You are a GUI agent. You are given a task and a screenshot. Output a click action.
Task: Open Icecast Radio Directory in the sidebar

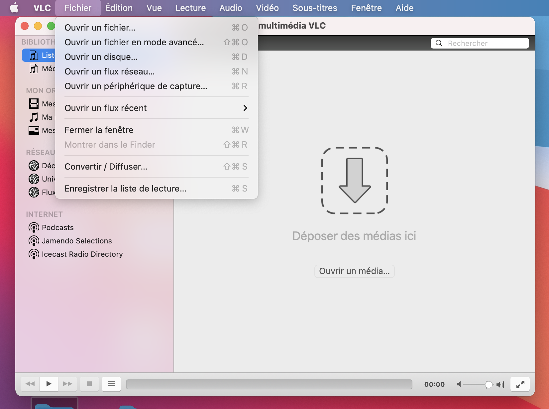click(82, 254)
